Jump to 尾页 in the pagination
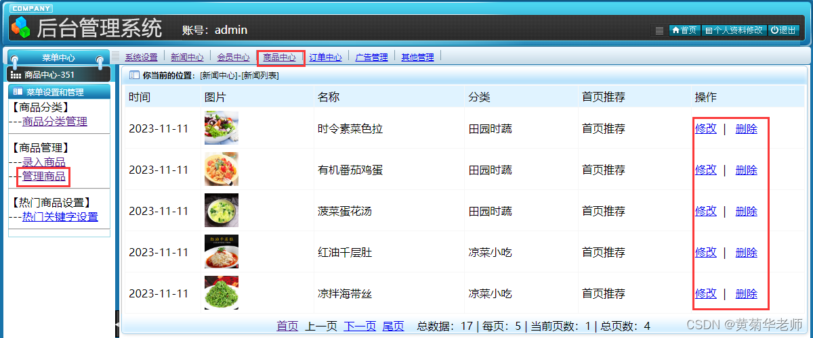The width and height of the screenshot is (813, 338). (394, 326)
